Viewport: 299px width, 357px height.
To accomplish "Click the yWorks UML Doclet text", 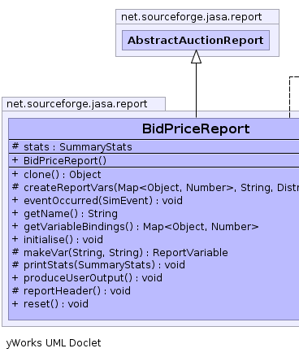I will coord(54,343).
